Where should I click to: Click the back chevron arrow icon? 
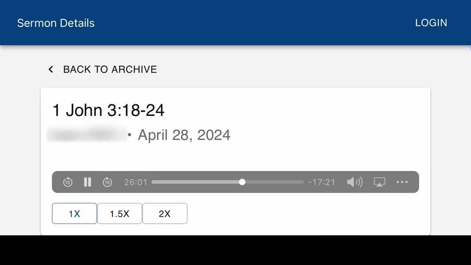(51, 69)
